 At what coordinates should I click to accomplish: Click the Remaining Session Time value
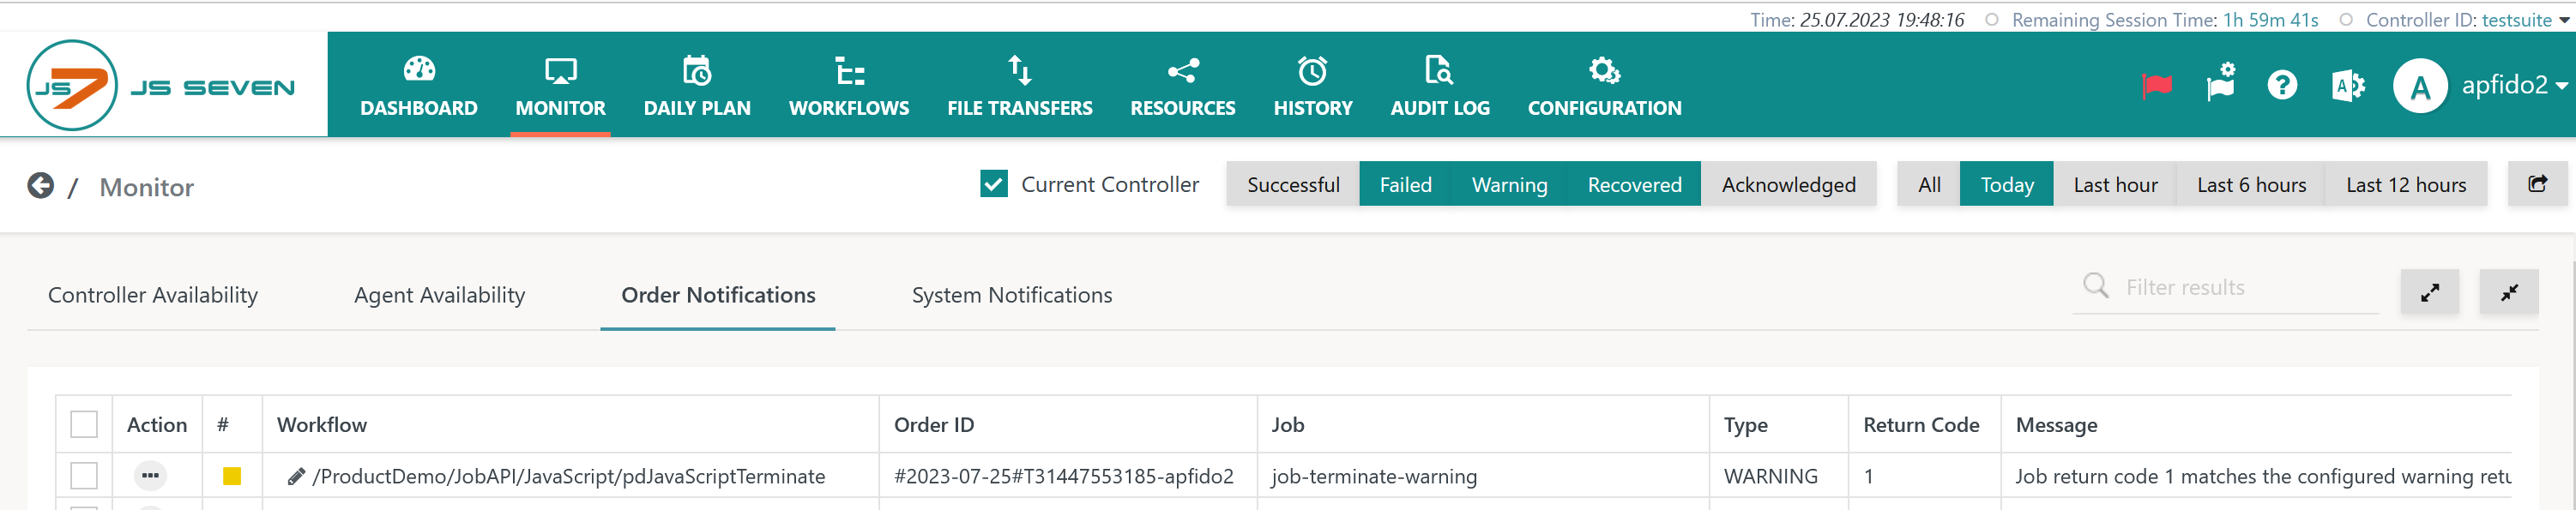coord(2270,20)
